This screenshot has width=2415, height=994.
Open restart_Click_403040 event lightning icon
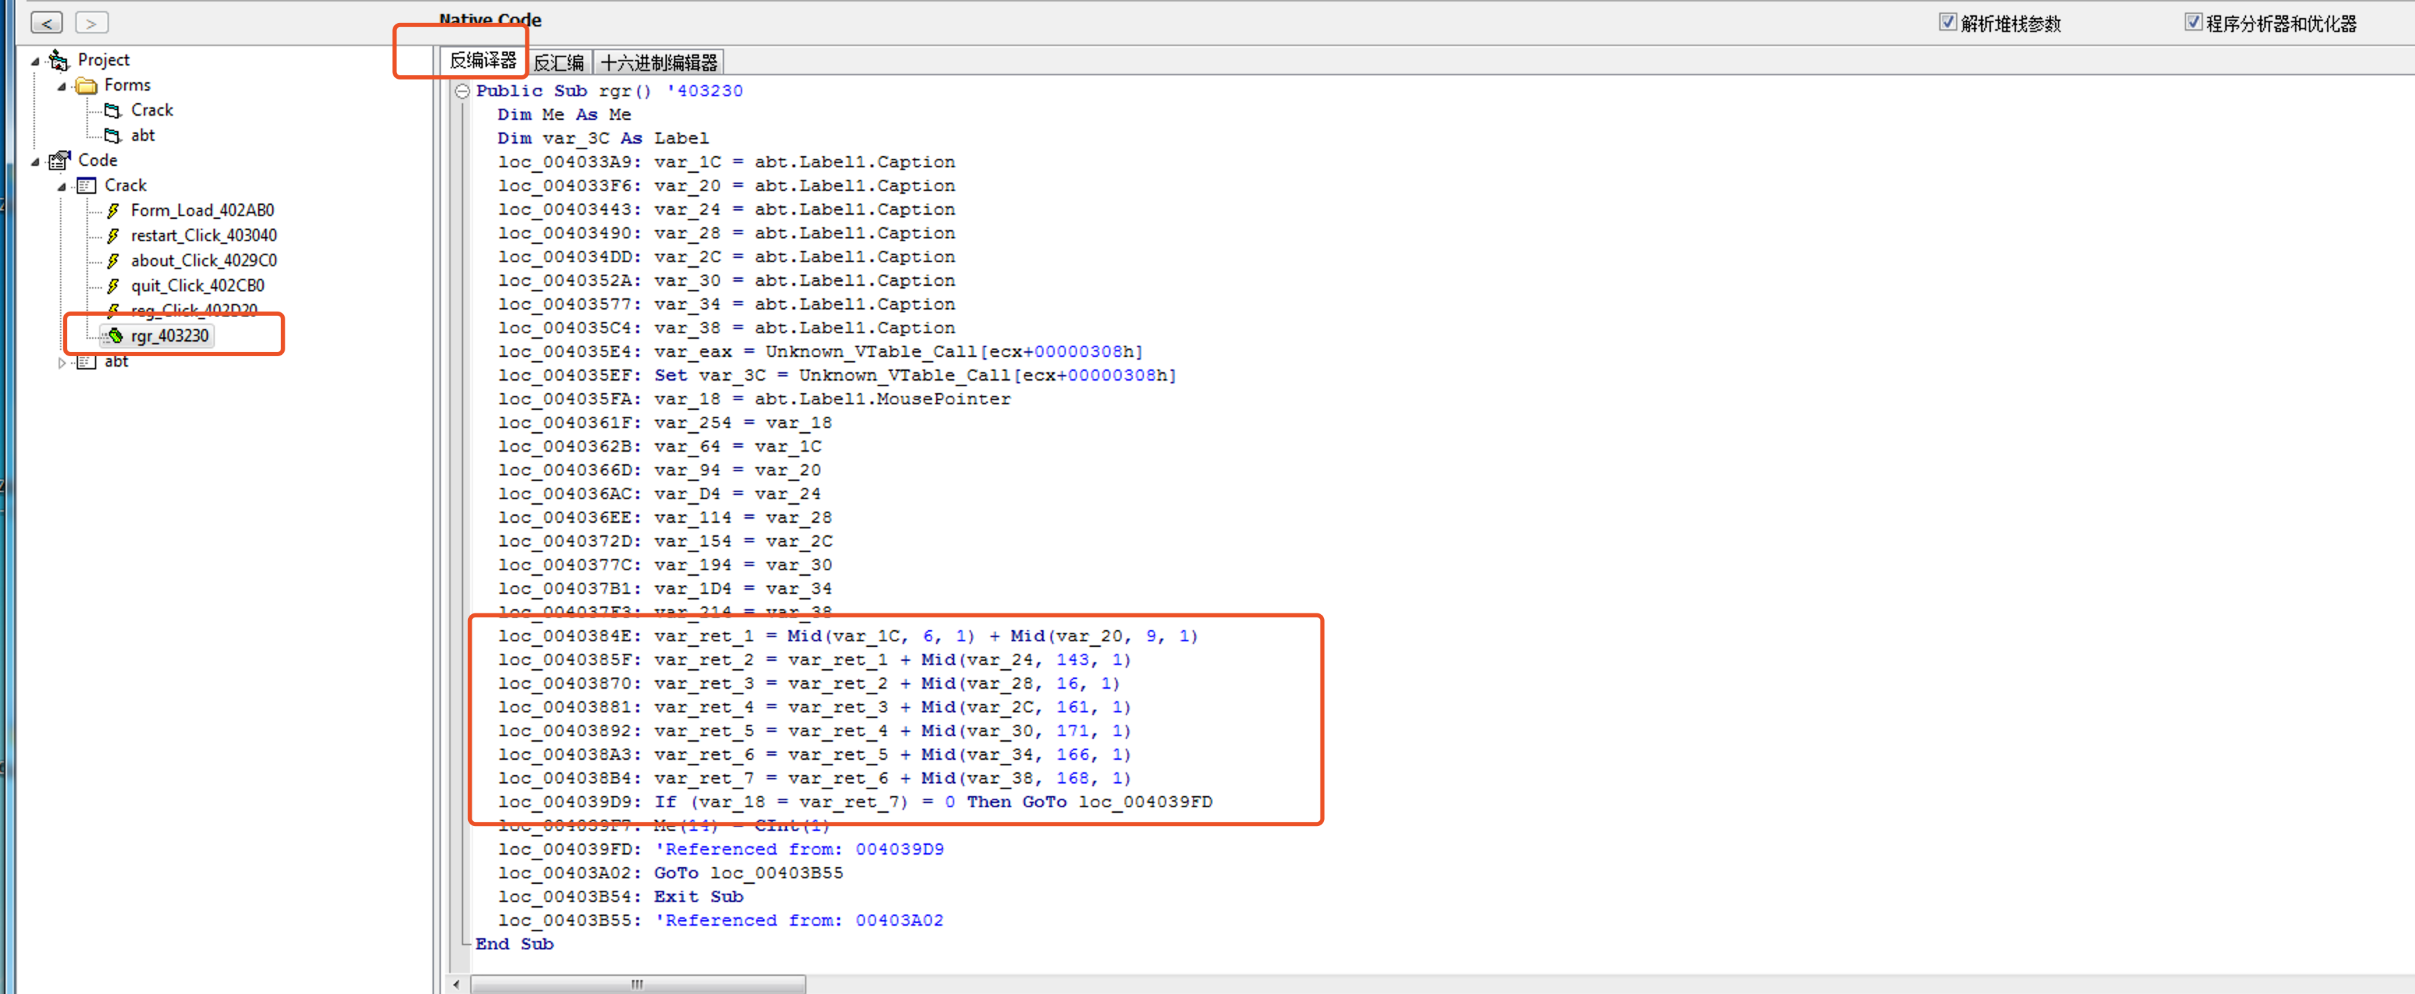[114, 236]
